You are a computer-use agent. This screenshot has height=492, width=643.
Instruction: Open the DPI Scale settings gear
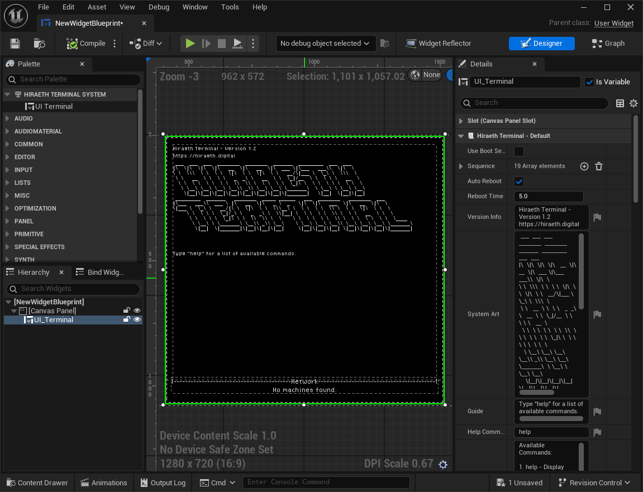tap(443, 465)
